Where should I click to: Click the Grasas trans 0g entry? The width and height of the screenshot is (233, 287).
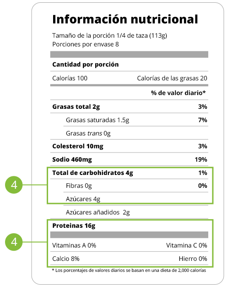click(x=88, y=133)
